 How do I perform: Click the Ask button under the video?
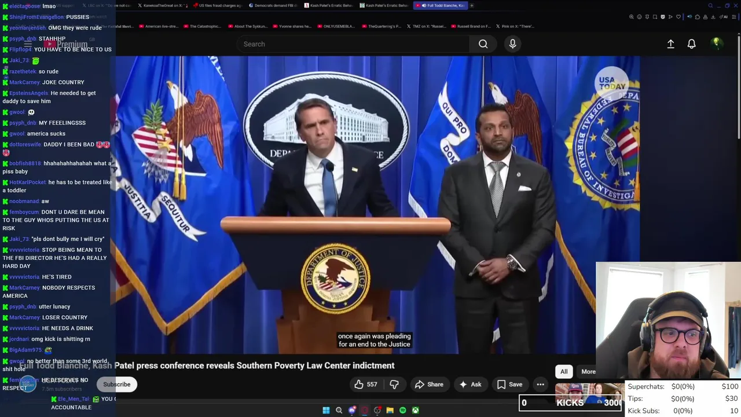[x=470, y=385]
